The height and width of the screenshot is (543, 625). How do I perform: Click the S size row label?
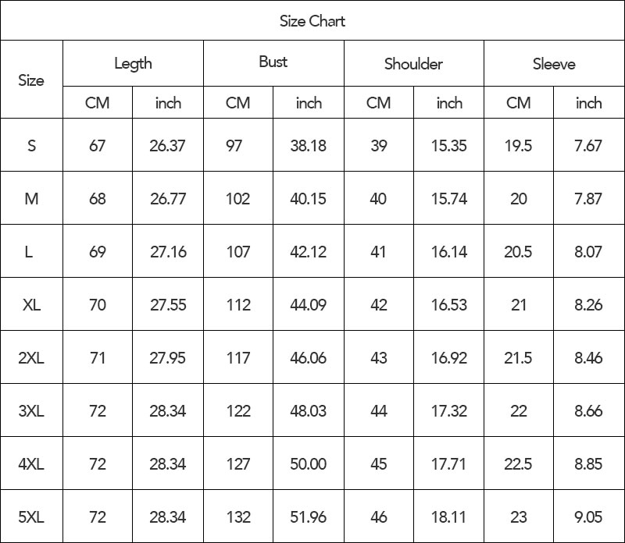pos(31,146)
